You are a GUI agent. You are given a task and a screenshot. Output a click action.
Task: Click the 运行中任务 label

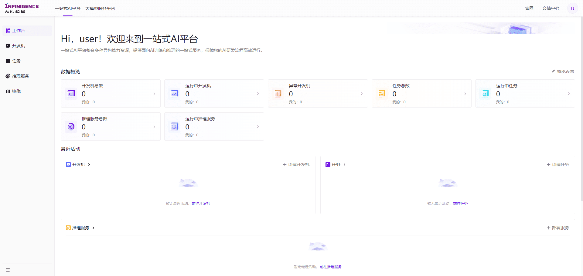point(506,86)
